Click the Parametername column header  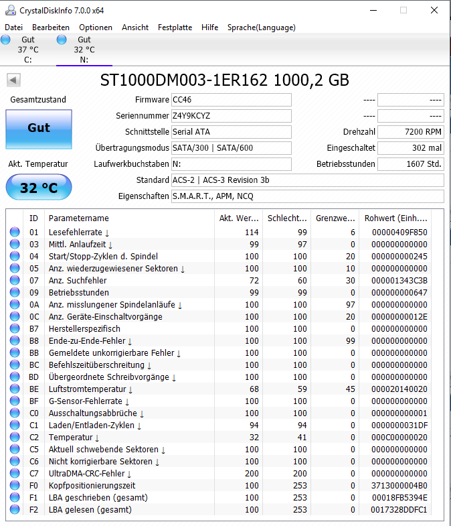click(x=128, y=218)
